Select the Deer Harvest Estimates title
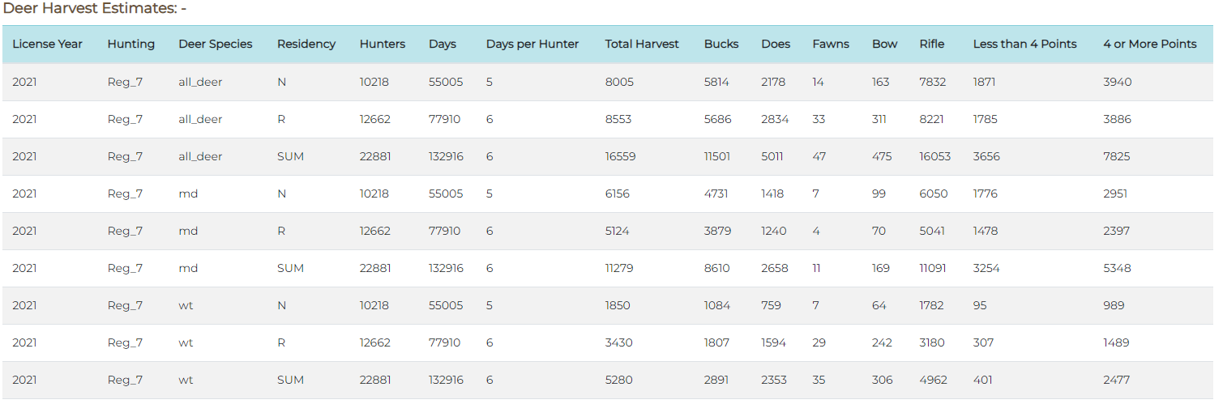Screen dimensions: 1223x404 (x=95, y=9)
